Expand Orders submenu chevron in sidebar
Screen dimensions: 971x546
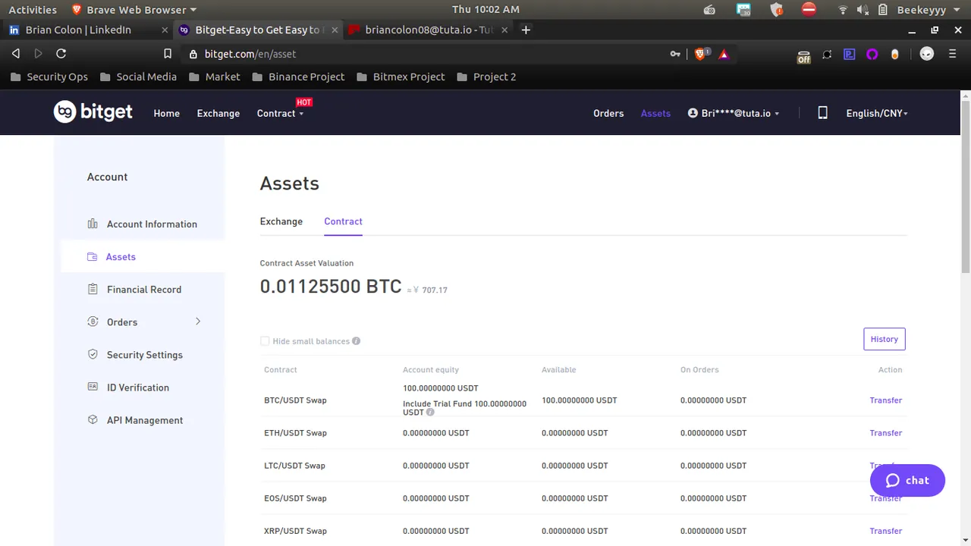pyautogui.click(x=198, y=322)
